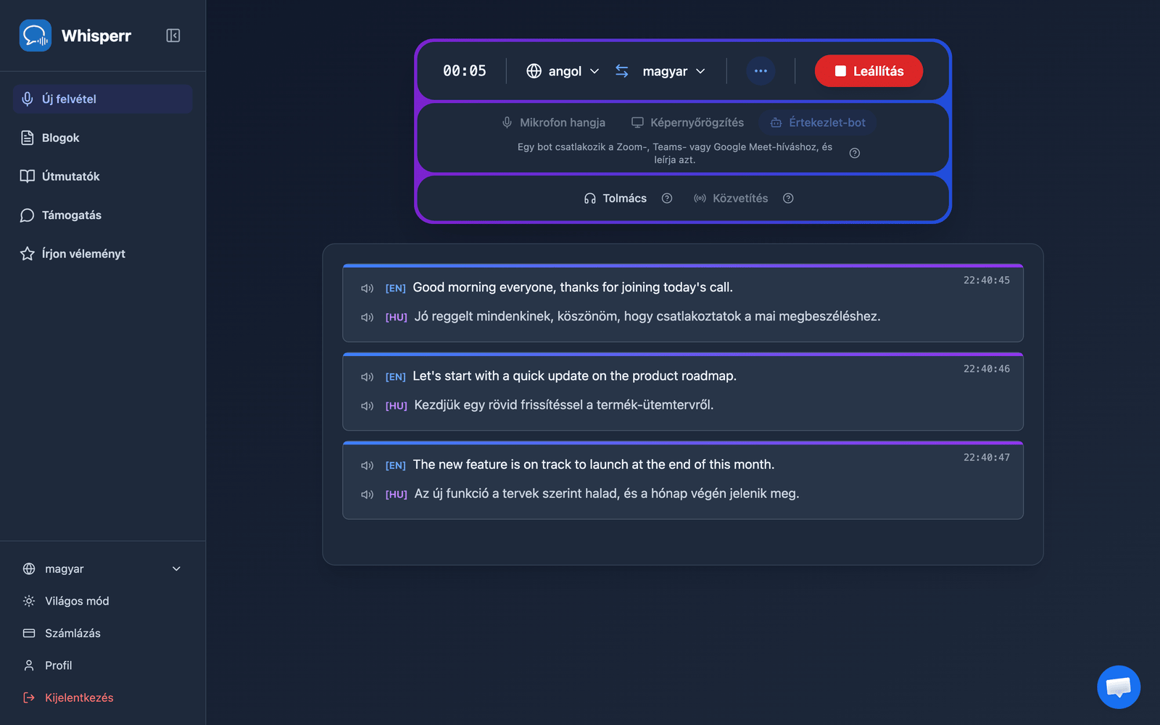Open the interface language magyar selector
The height and width of the screenshot is (725, 1160).
102,569
